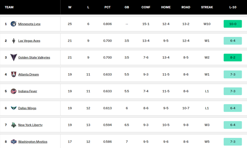
Task: Select the green 8-2 last-ten badge
Action: (x=233, y=57)
